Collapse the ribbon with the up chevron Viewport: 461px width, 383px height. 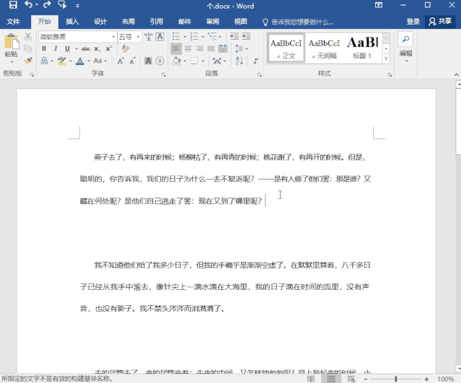tap(456, 75)
